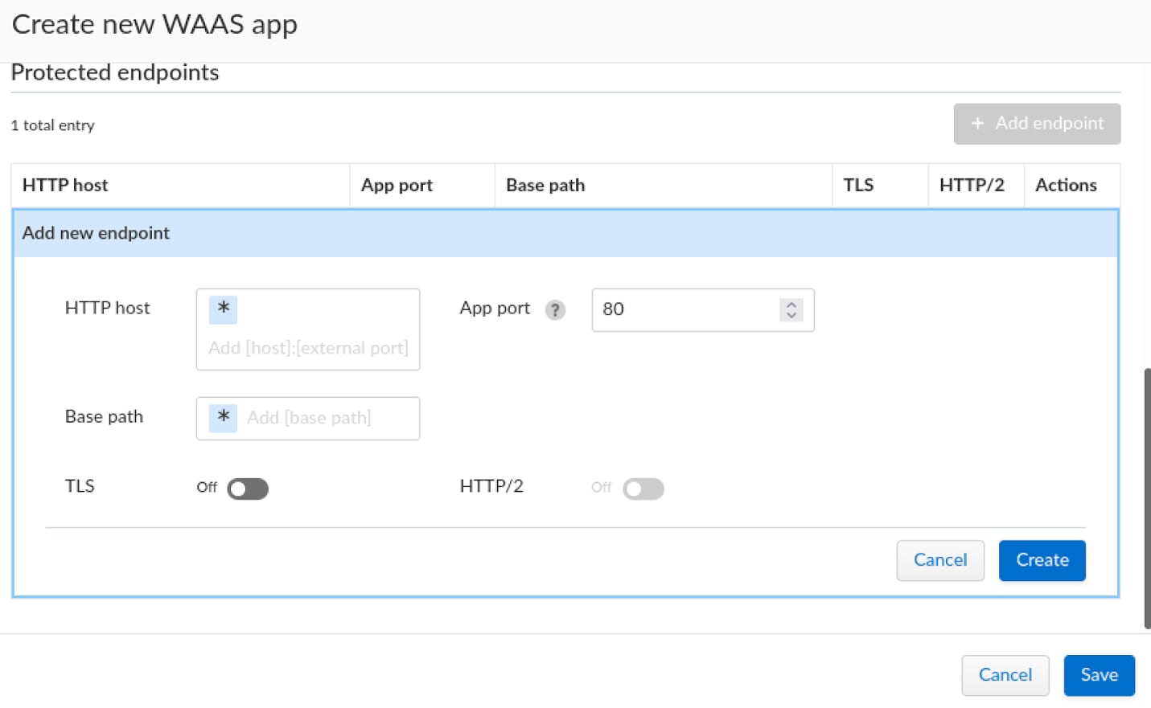Click the Create button for the new endpoint
Image resolution: width=1151 pixels, height=708 pixels.
(x=1042, y=560)
